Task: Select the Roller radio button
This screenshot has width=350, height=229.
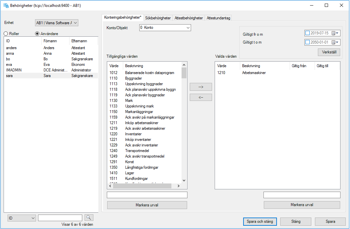Action: 6,33
